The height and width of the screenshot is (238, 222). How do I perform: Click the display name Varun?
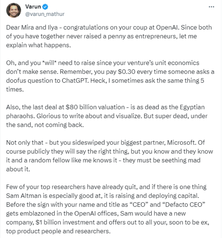33,7
